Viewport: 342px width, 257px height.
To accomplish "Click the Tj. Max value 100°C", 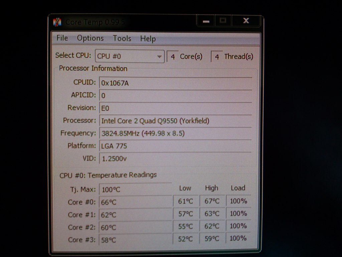I will click(136, 189).
